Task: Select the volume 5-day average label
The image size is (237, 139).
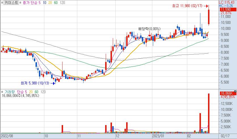Action: click(x=26, y=92)
